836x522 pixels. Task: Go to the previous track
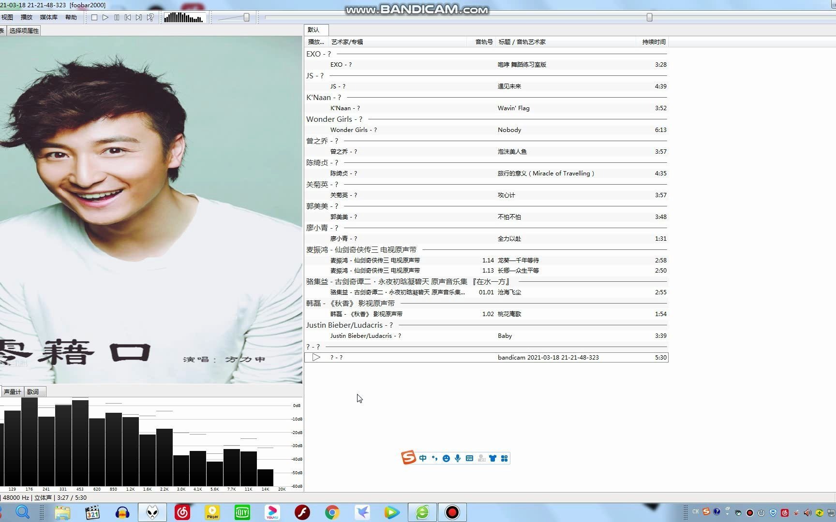click(x=128, y=17)
